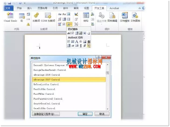170x127 pixels.
Task: Insert ActiveX label control (A)
Action: point(77,42)
